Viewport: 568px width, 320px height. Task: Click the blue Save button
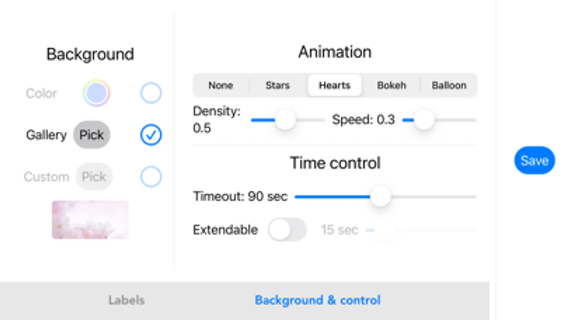click(x=534, y=160)
